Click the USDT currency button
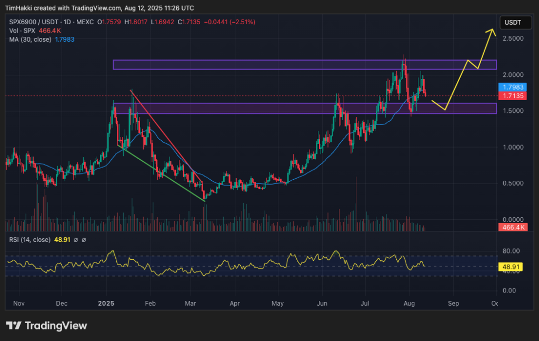Screen dimensions: 539x341 [515, 23]
